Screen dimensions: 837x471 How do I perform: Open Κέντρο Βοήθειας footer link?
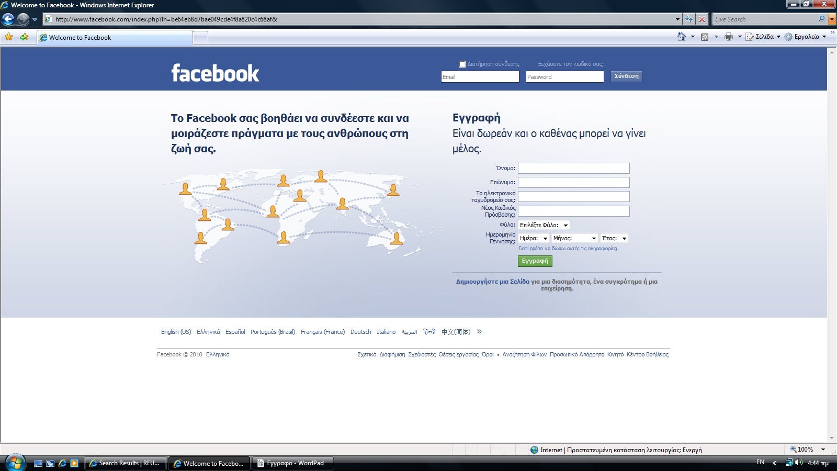647,354
